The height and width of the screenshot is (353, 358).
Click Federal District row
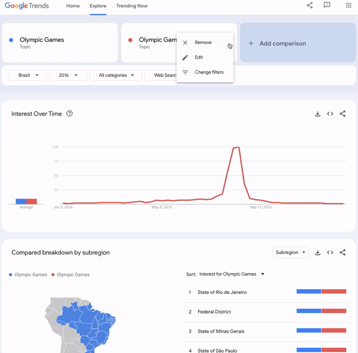pyautogui.click(x=267, y=312)
